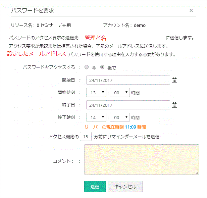The height and width of the screenshot is (198, 207).
Task: Click the red 管理者名 text
Action: point(95,38)
